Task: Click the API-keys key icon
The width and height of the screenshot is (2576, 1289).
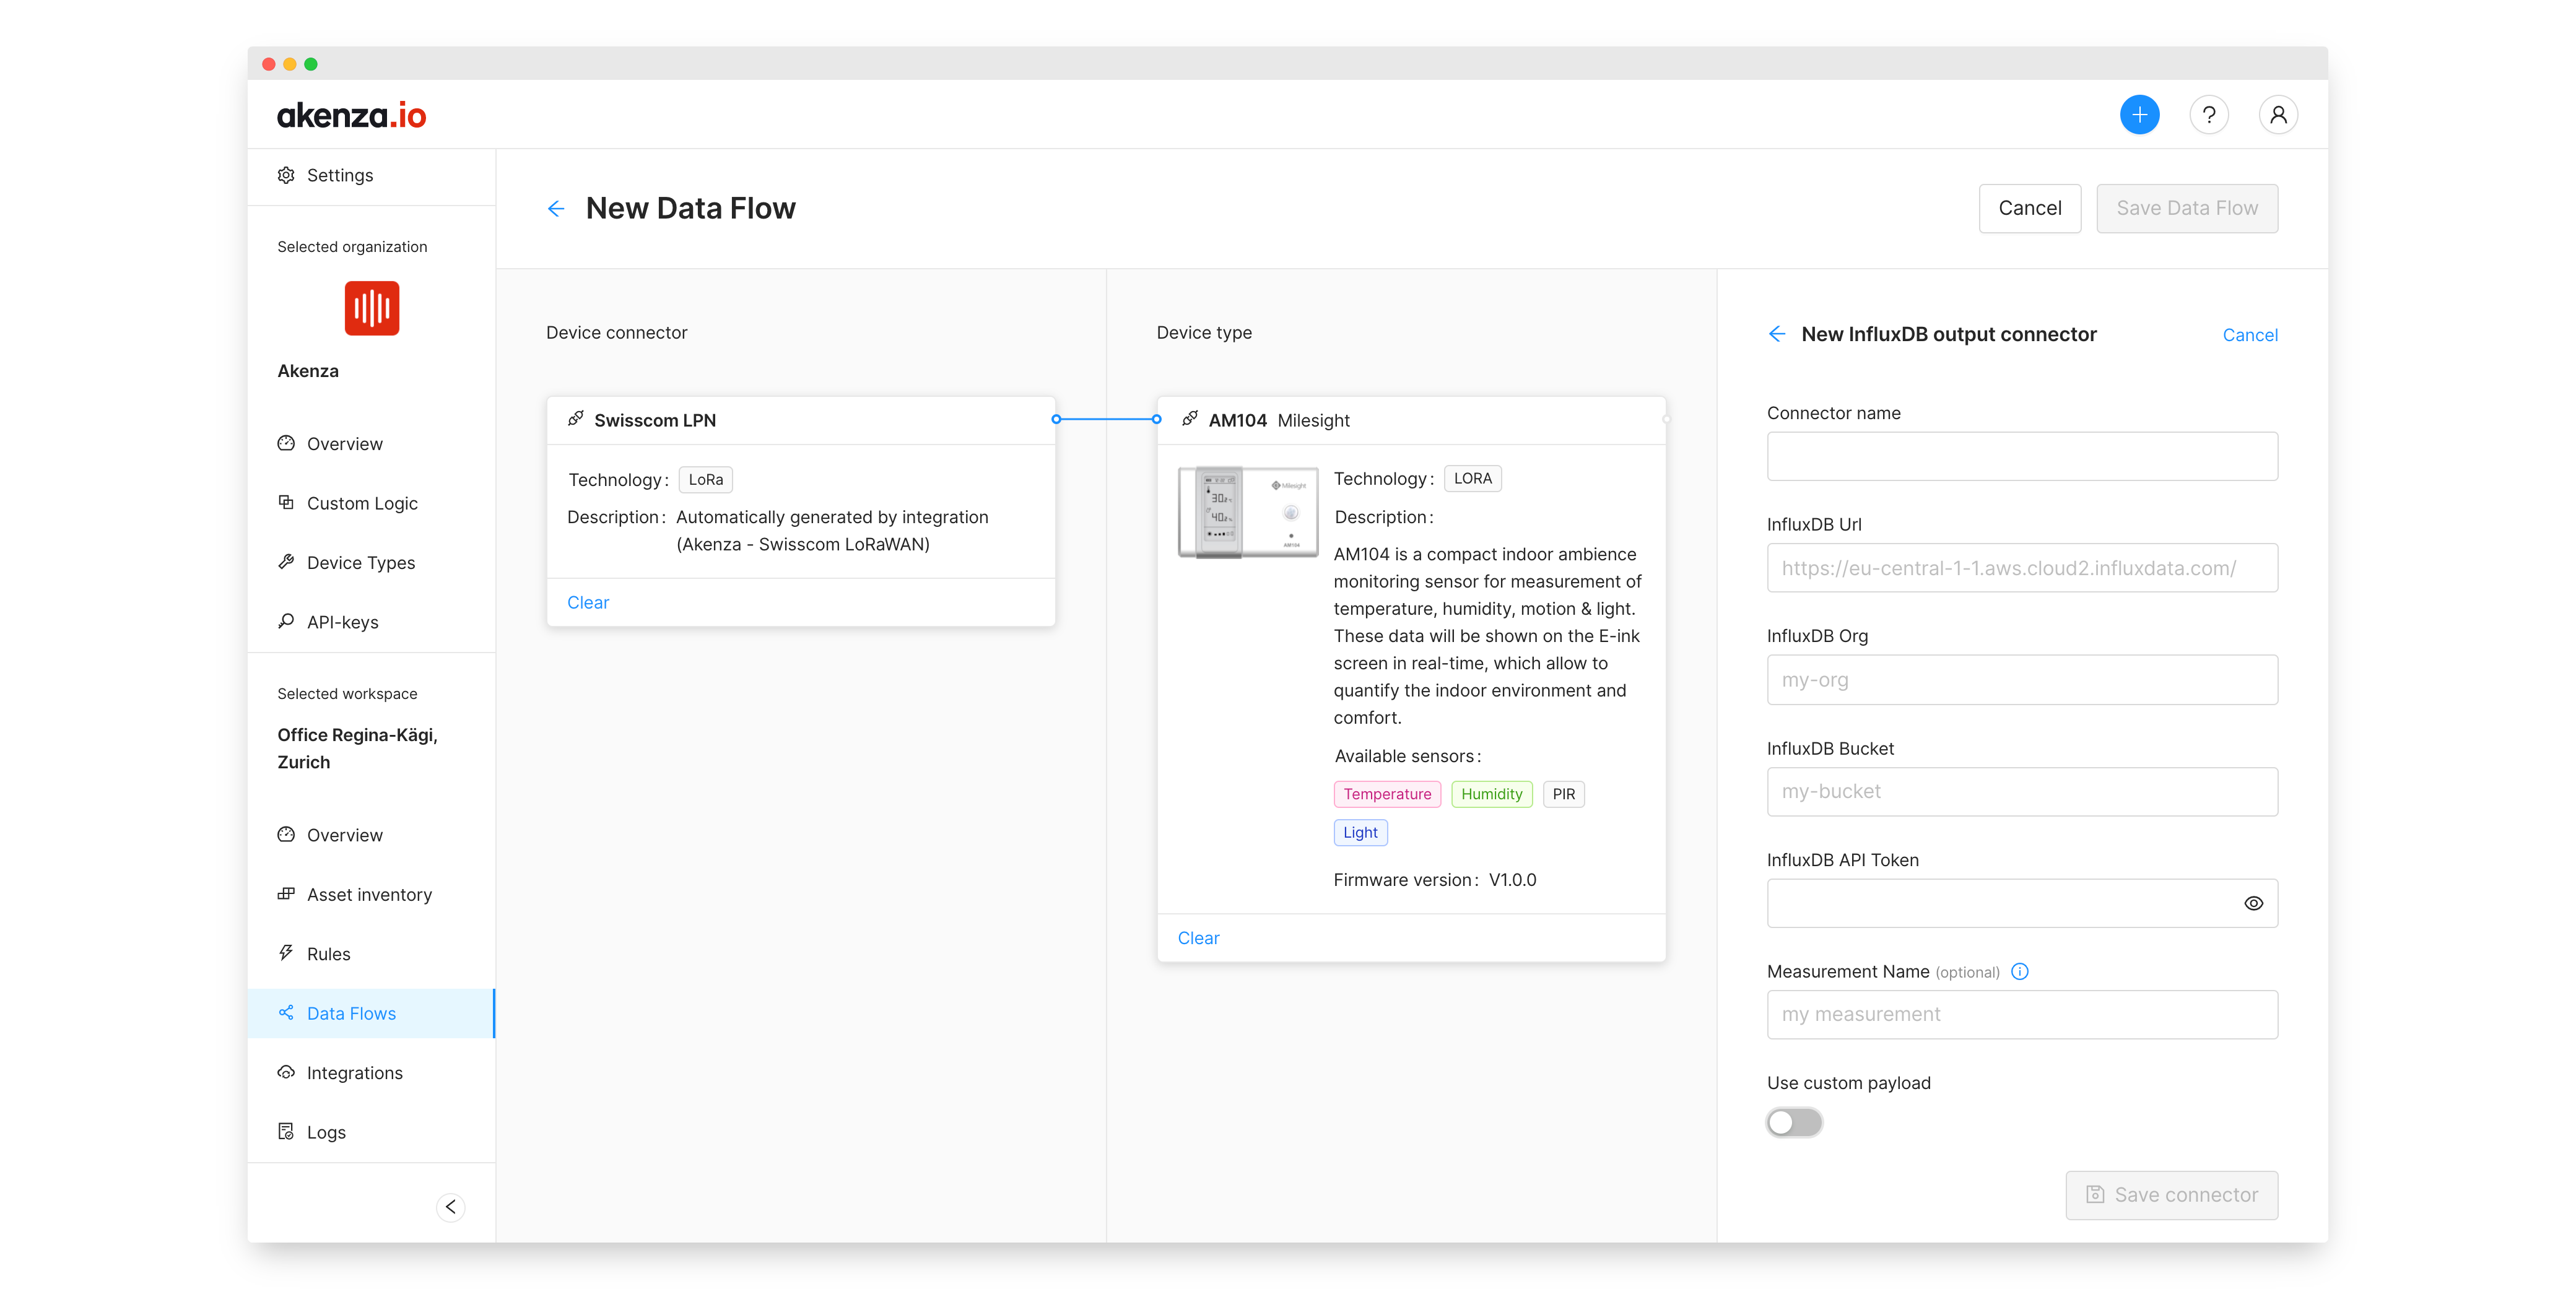Action: click(x=286, y=621)
